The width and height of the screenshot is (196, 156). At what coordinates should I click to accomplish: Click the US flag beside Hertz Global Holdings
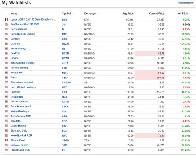coord(7,87)
